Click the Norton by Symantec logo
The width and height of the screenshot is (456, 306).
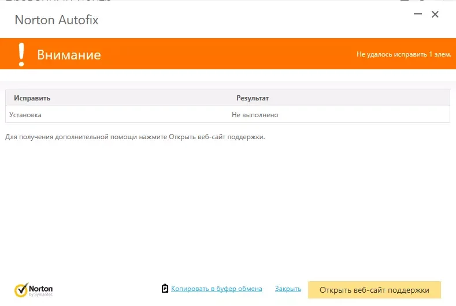coord(34,290)
